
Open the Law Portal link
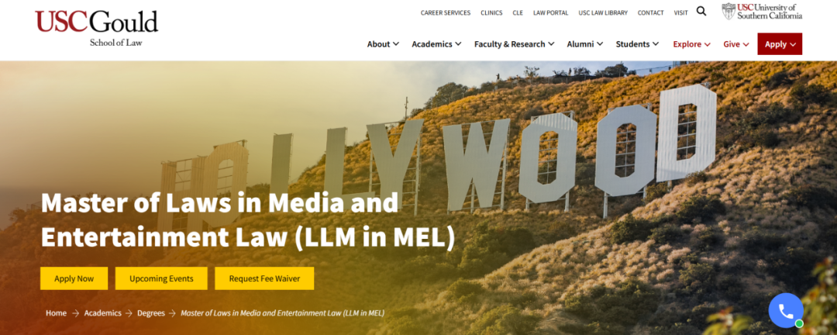[550, 13]
